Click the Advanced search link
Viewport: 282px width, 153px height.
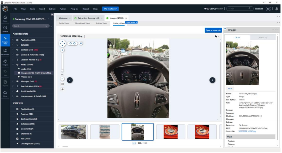coord(259,9)
